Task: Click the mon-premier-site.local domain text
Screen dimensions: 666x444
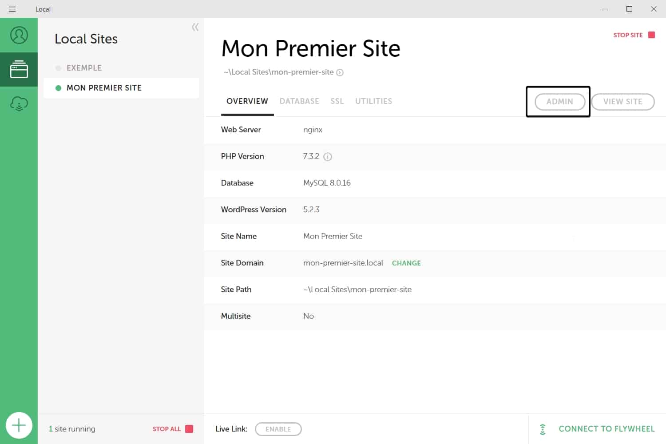Action: (x=343, y=263)
